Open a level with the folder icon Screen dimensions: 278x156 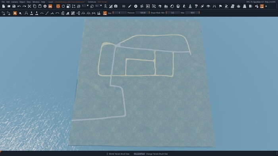point(9,6)
